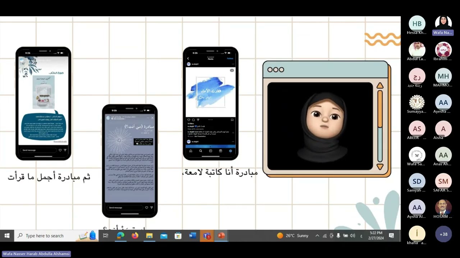Open Microsoft Store from the taskbar

pyautogui.click(x=178, y=235)
